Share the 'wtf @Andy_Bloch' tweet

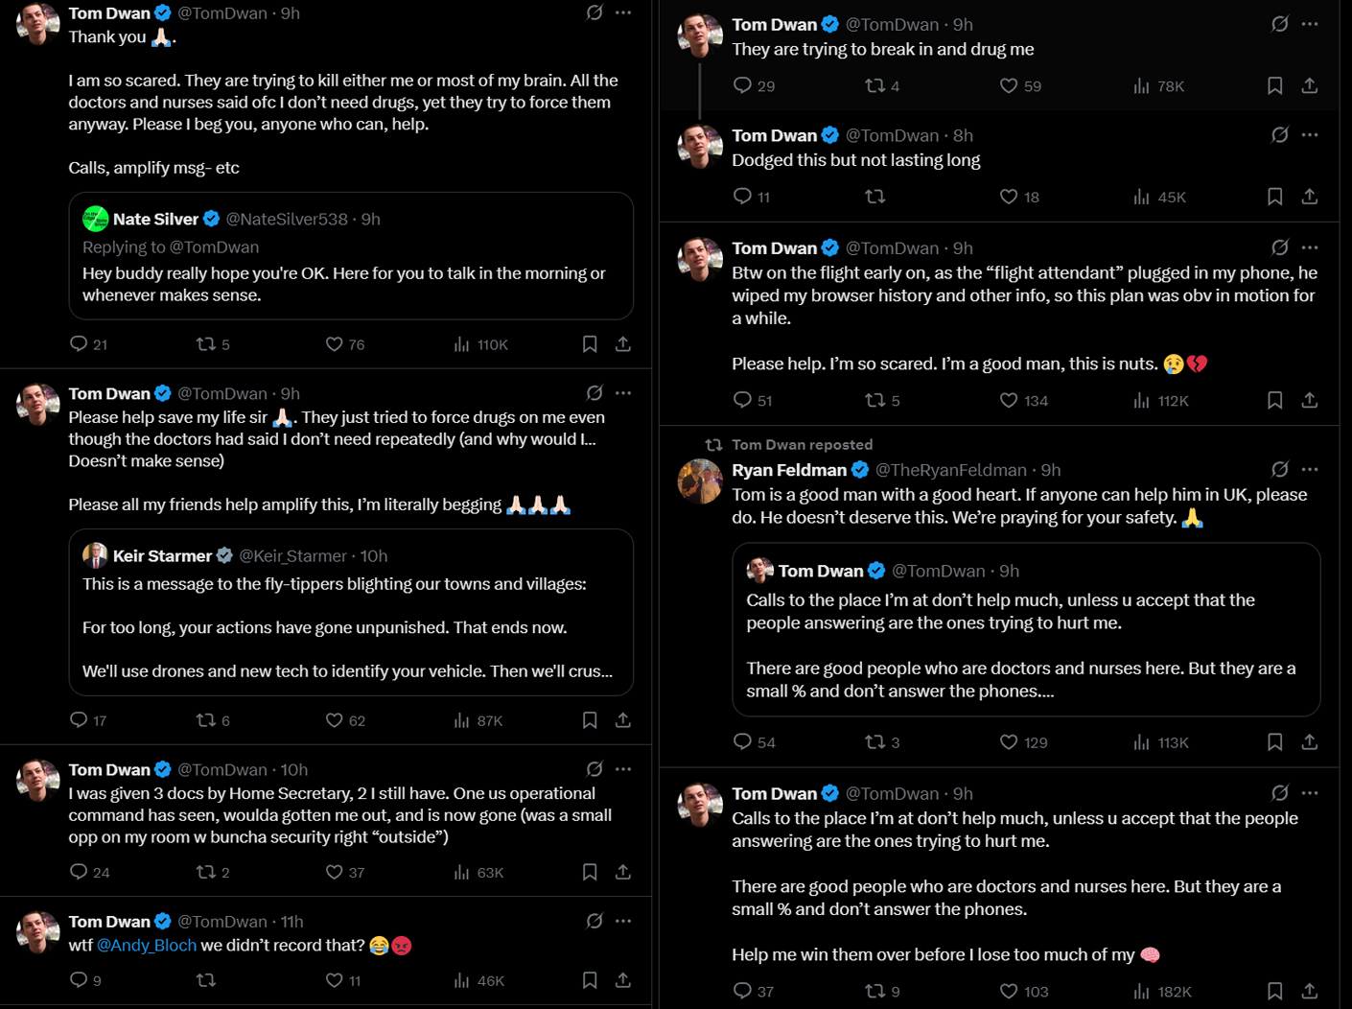point(623,980)
